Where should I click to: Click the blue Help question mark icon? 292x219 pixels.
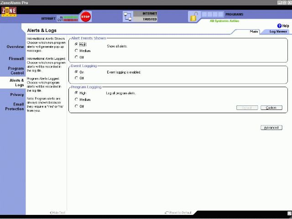pos(279,26)
